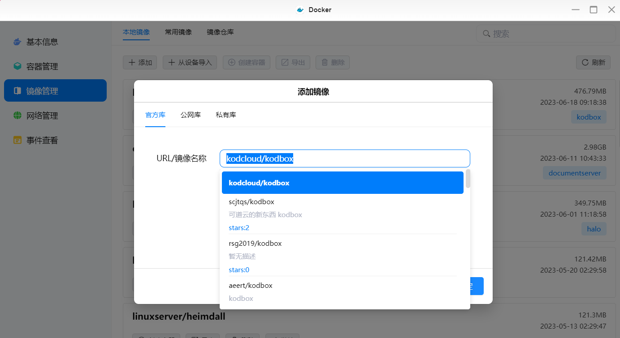This screenshot has height=338, width=620.
Task: Click the 2023-06-18 09:18:38 timestamp
Action: pyautogui.click(x=573, y=103)
